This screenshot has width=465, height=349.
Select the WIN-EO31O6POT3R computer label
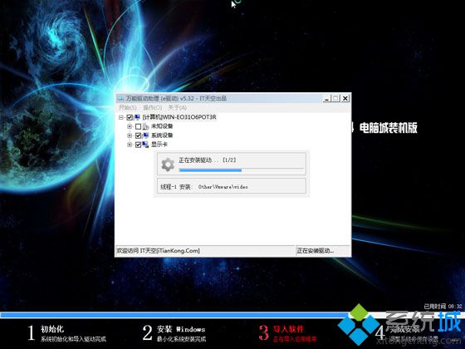179,117
